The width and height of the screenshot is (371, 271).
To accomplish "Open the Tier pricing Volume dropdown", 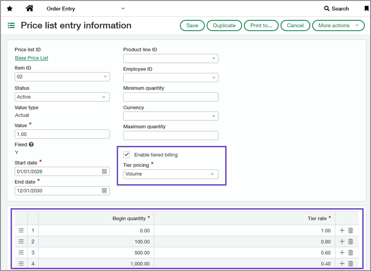I will click(x=171, y=174).
